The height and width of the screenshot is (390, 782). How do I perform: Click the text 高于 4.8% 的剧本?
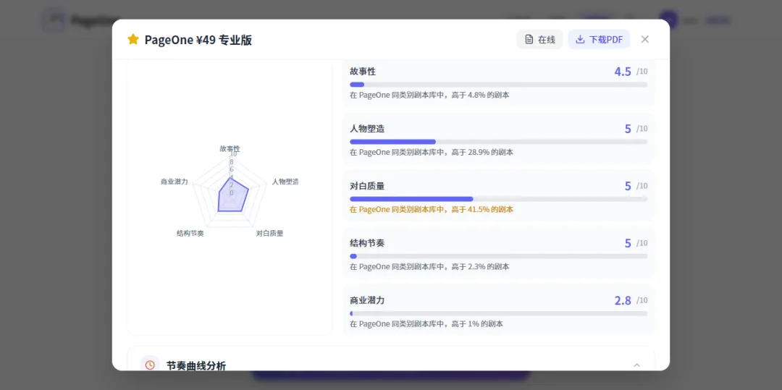pyautogui.click(x=480, y=95)
